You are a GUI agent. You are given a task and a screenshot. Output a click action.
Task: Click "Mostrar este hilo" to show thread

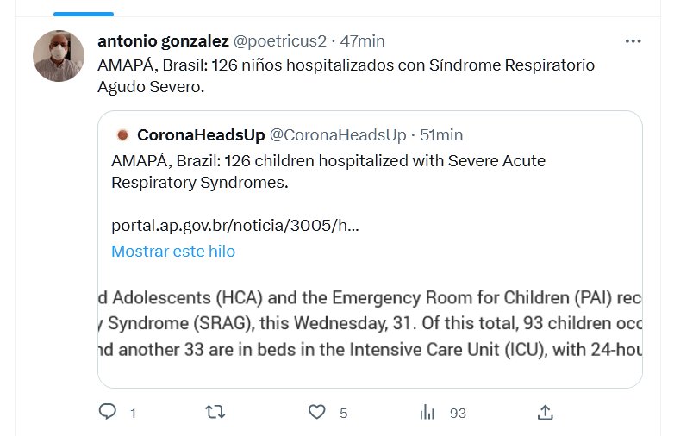coord(173,252)
